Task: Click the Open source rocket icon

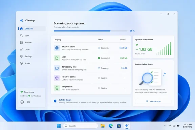Action: (22, 92)
